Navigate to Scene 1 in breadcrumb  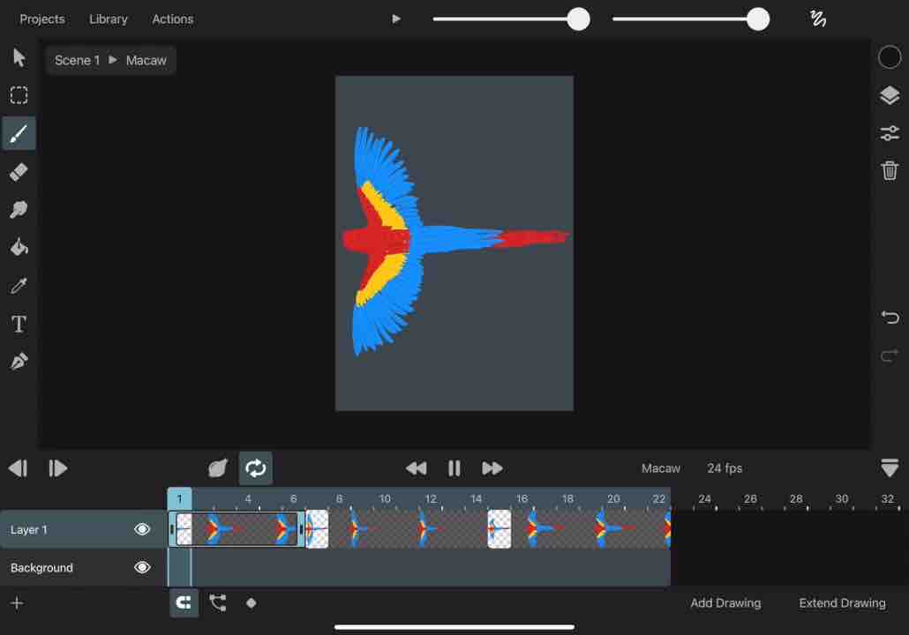pyautogui.click(x=77, y=60)
